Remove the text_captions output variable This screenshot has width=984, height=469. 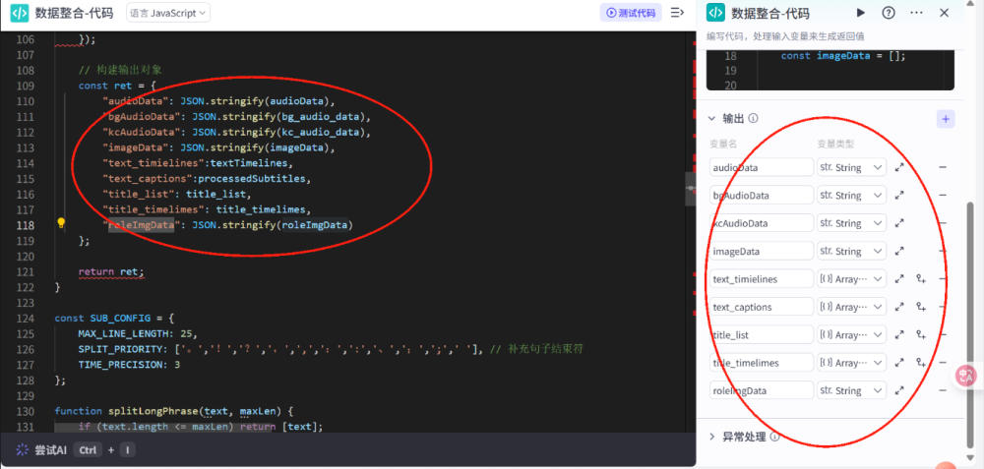click(x=943, y=307)
